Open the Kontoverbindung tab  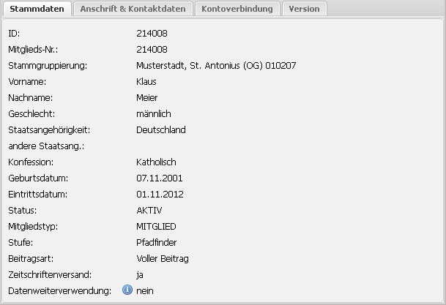[x=238, y=9]
